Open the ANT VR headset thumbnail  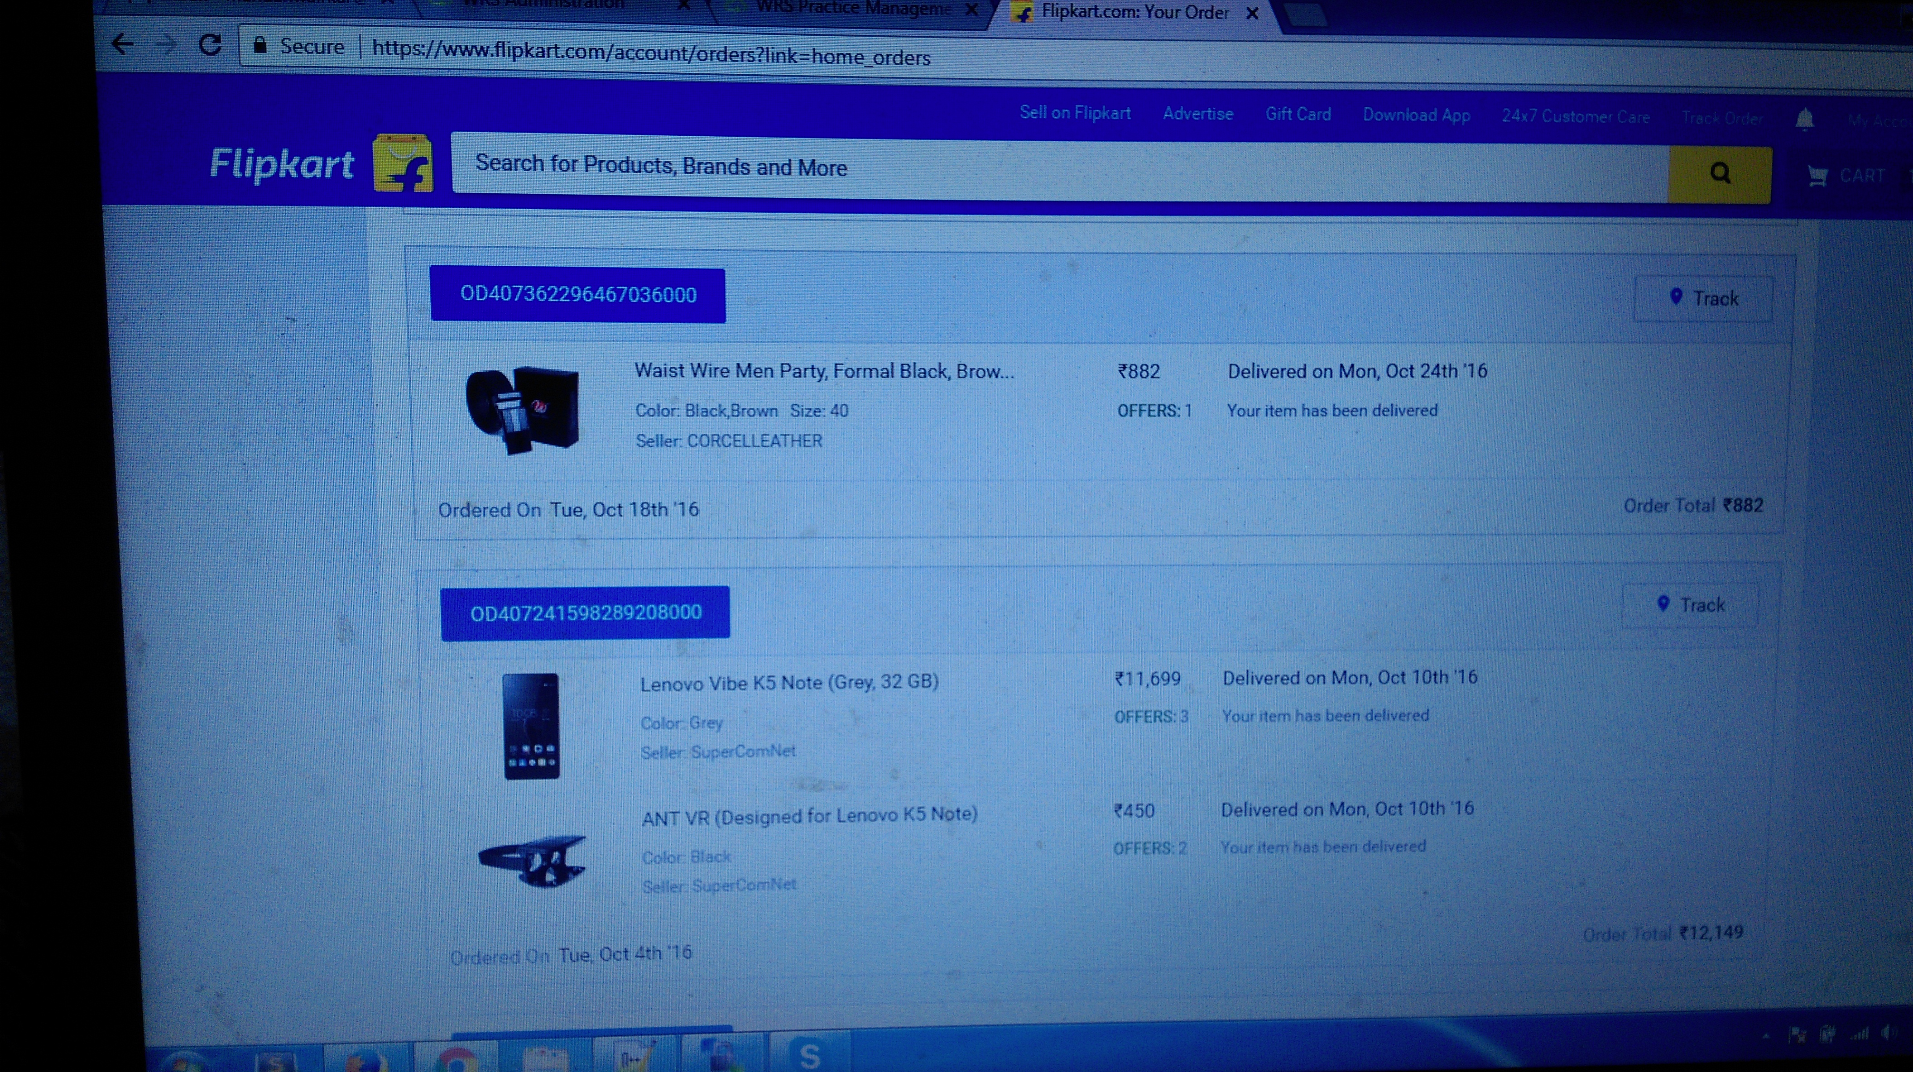coord(532,861)
